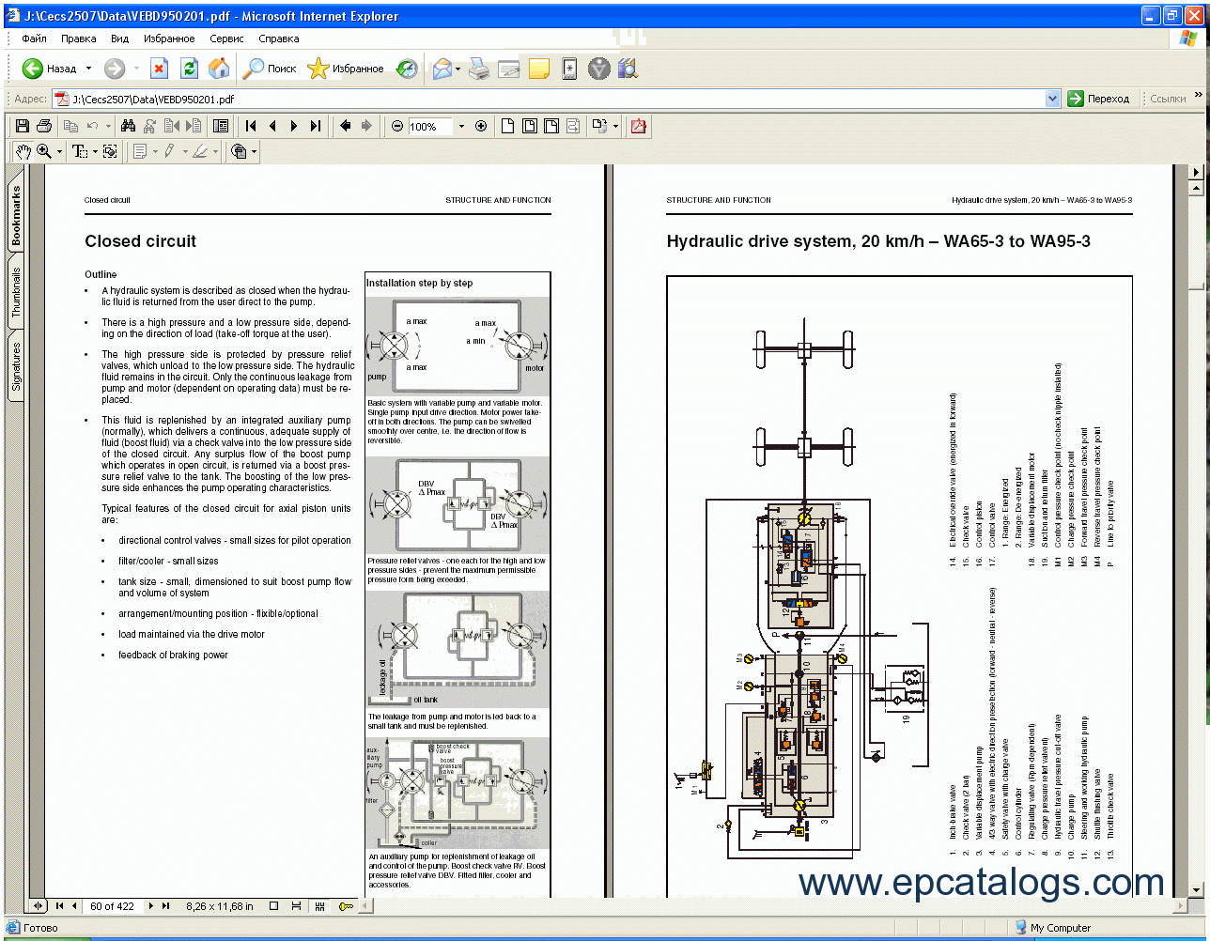Open the address bar dropdown
The height and width of the screenshot is (941, 1210).
[1052, 99]
